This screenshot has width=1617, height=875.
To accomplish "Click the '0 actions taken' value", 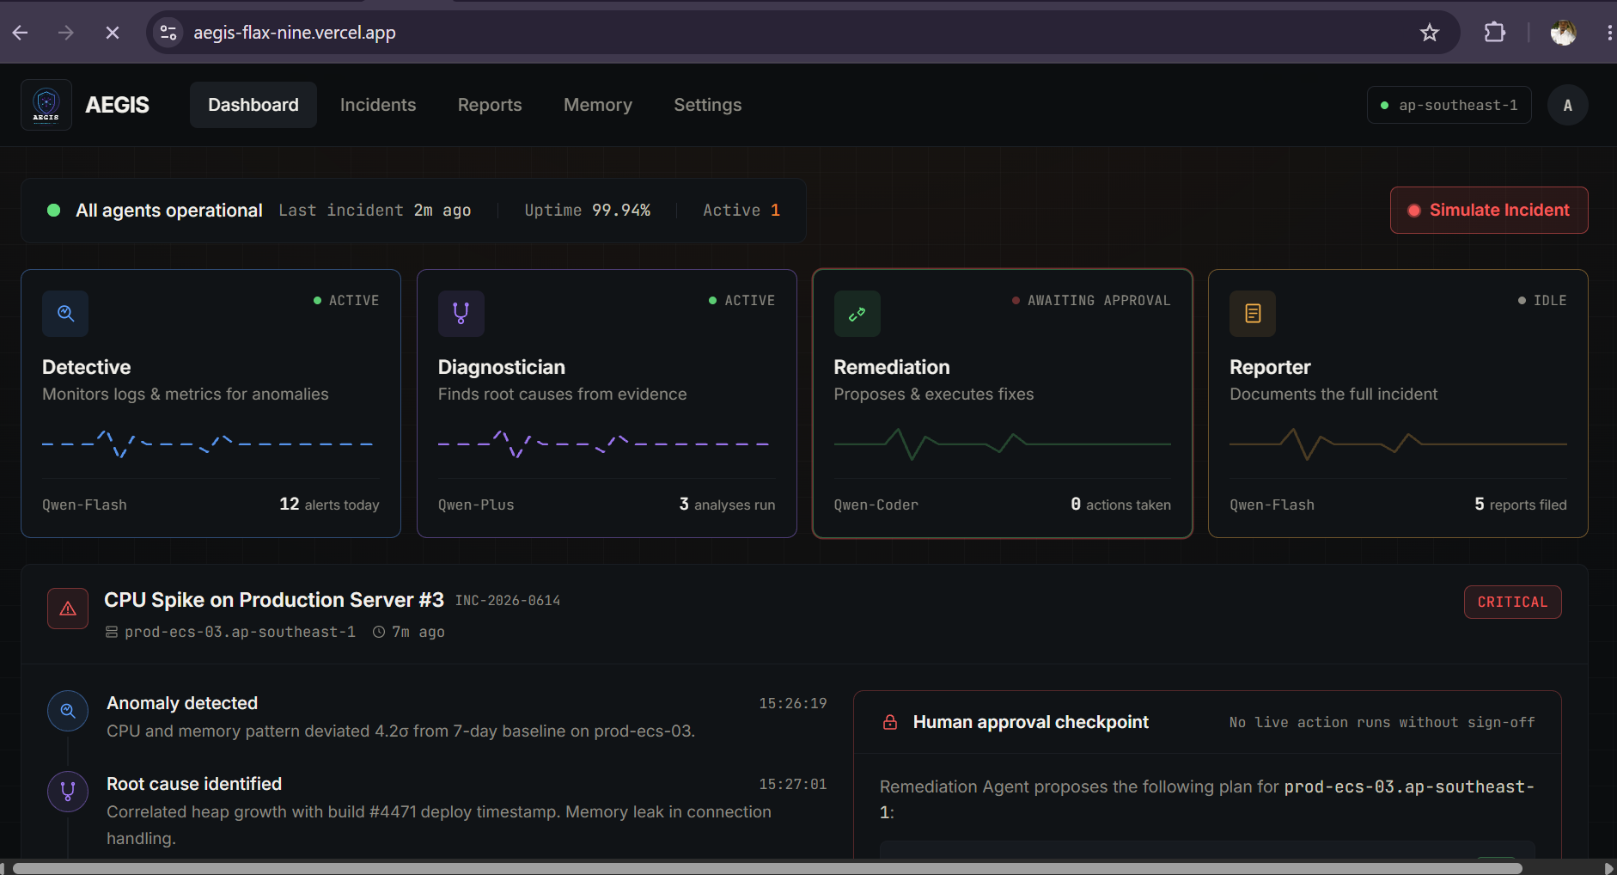I will [x=1120, y=505].
